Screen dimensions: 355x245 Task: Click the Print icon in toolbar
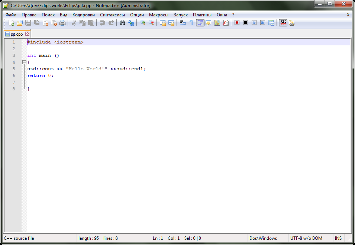click(x=62, y=23)
